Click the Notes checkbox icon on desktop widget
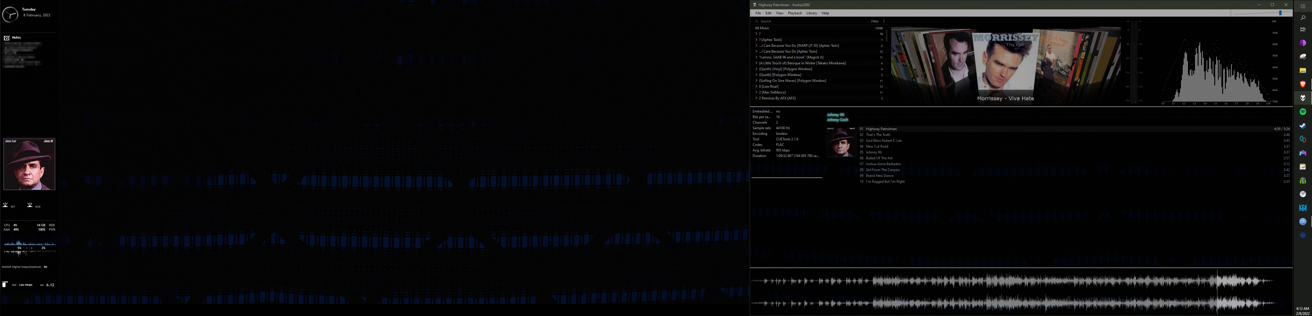The height and width of the screenshot is (316, 1312). tap(7, 38)
